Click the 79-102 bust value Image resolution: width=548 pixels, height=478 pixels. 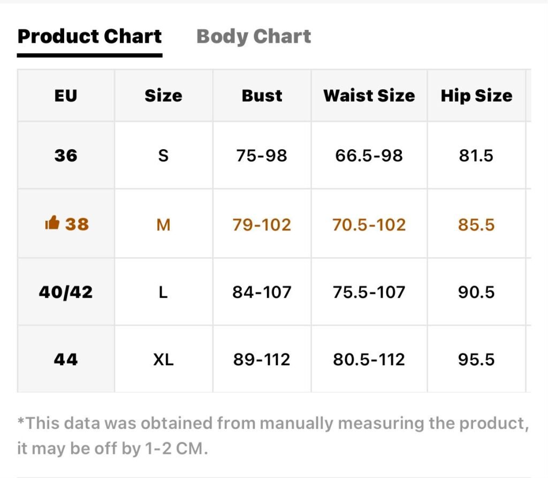coord(262,225)
